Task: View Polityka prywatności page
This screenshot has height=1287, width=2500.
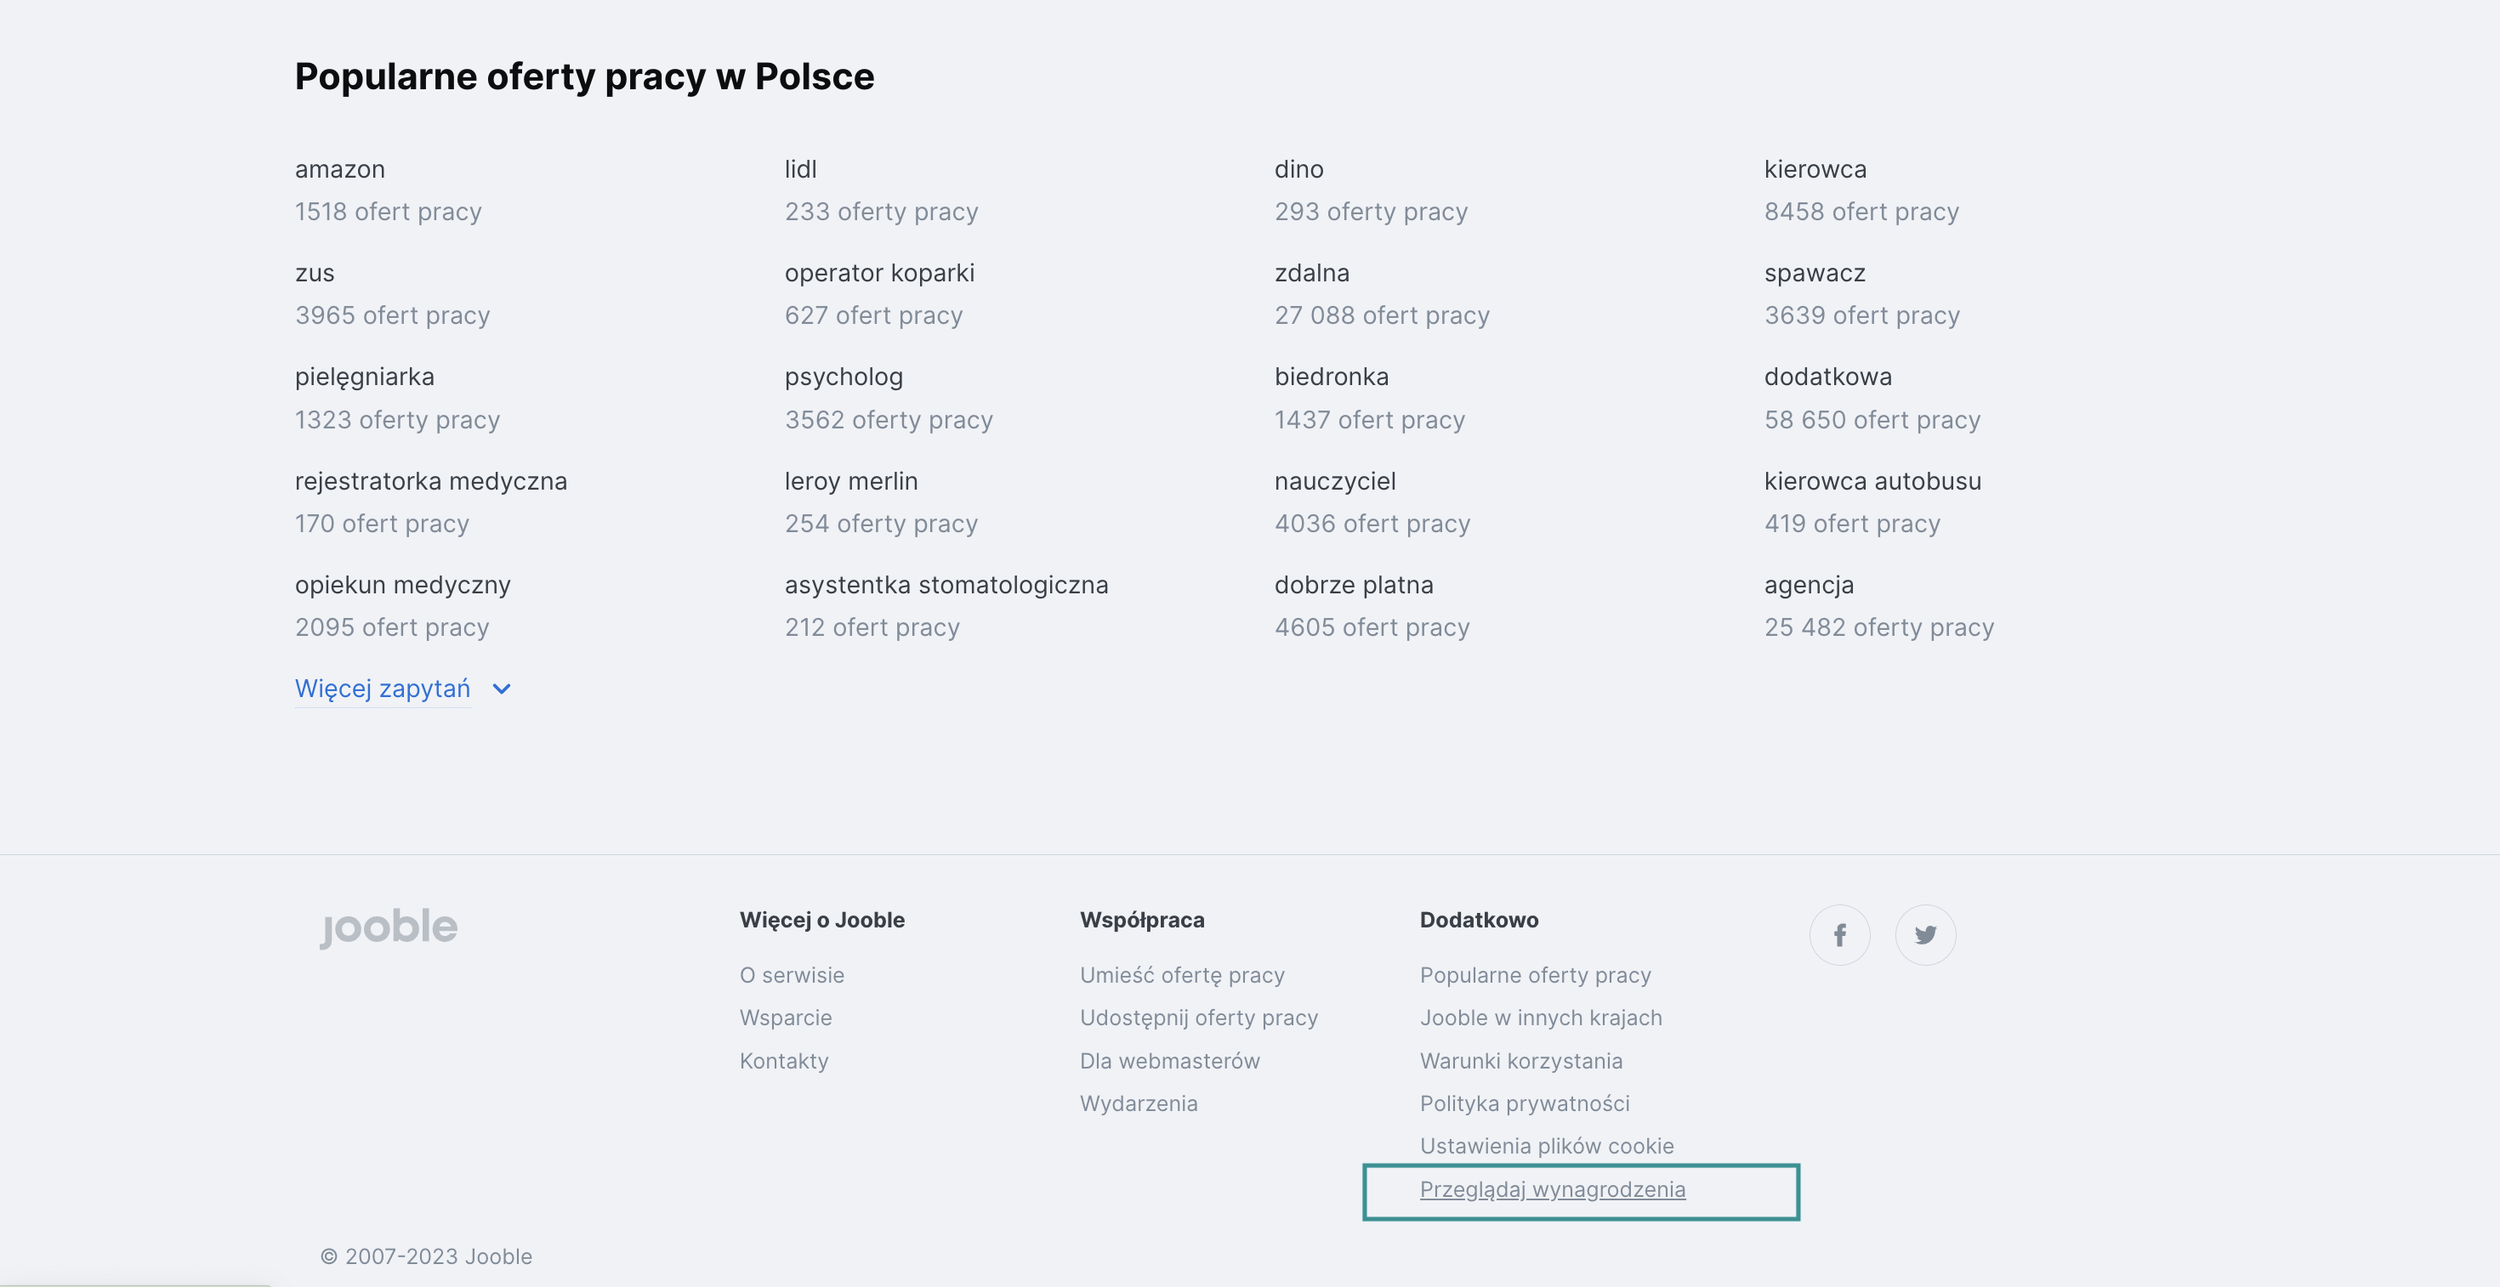Action: click(1524, 1103)
